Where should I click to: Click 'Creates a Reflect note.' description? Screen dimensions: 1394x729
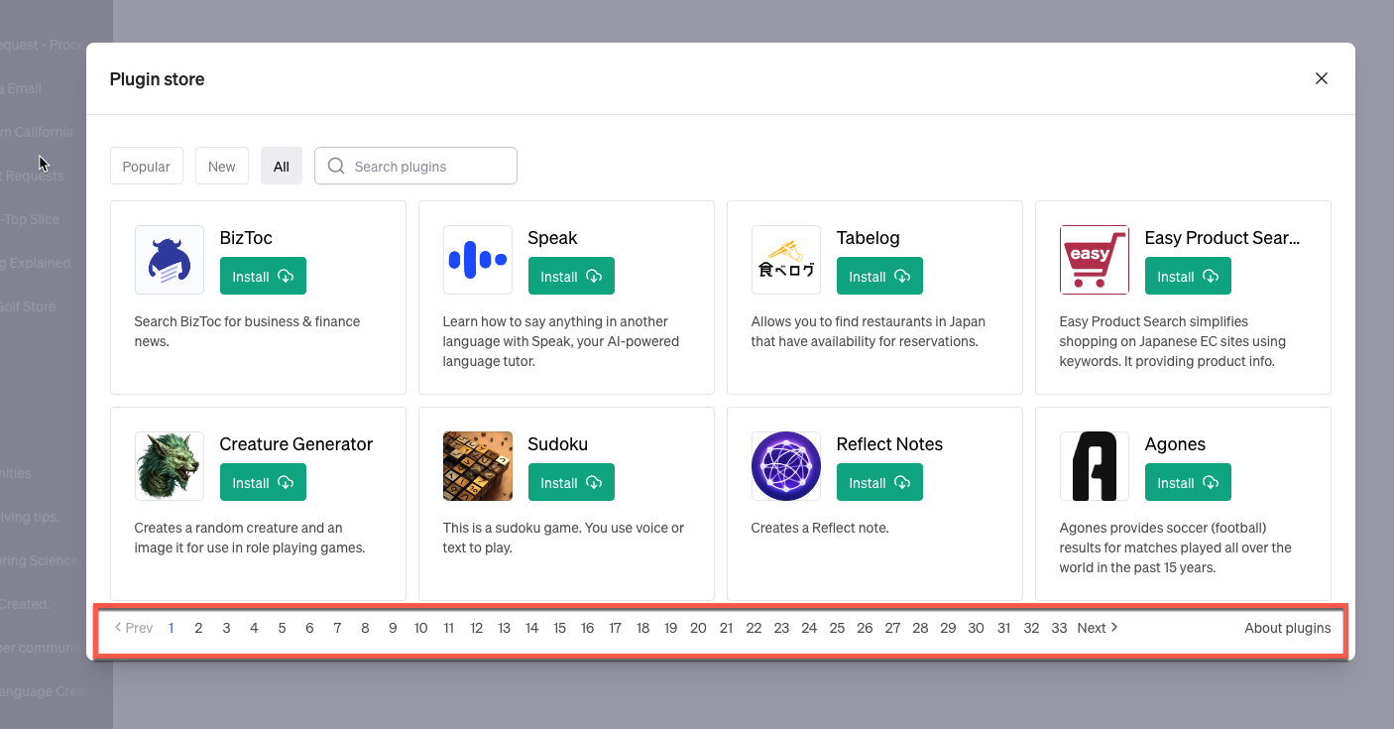pyautogui.click(x=820, y=528)
